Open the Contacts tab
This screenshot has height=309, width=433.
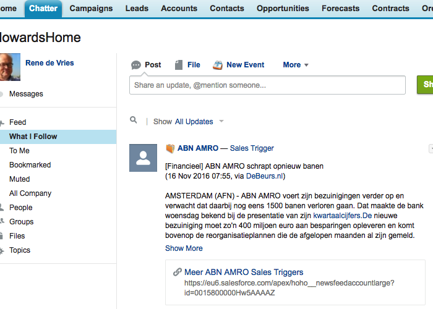click(x=227, y=9)
